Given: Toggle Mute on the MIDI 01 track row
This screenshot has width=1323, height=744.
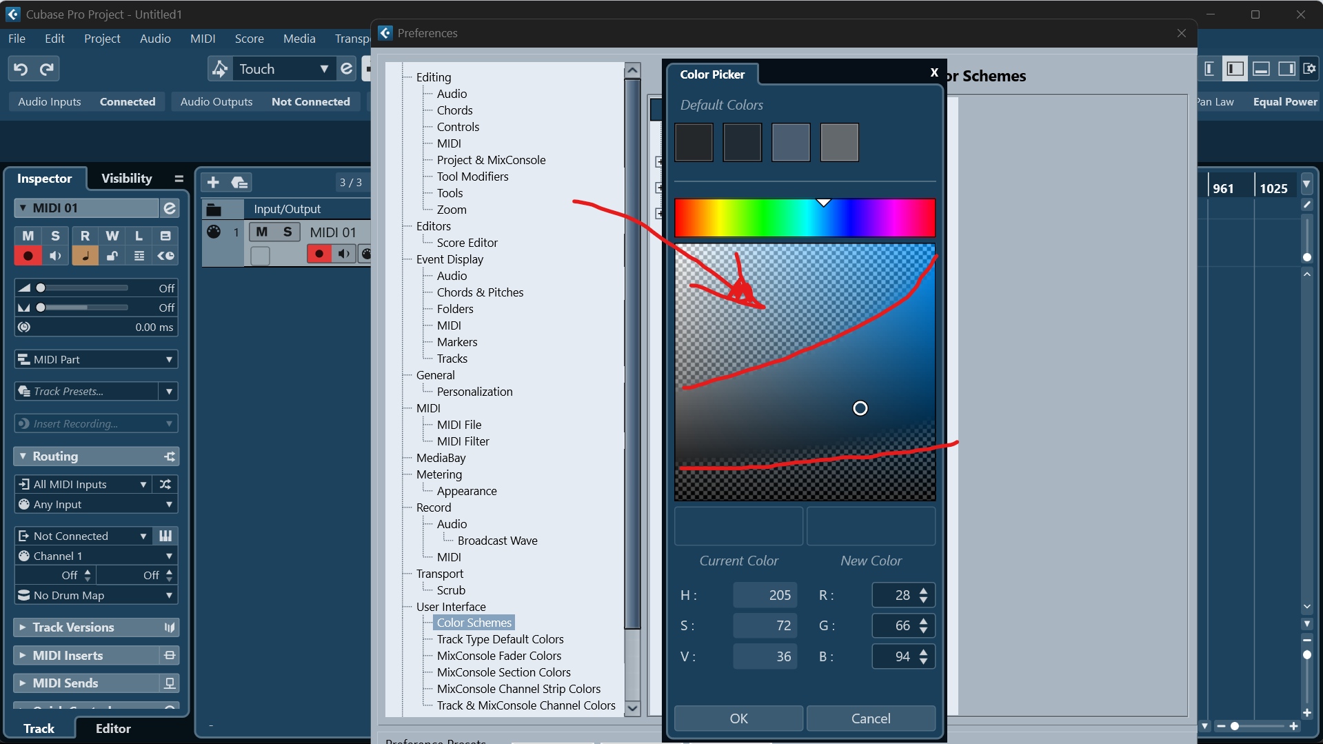Looking at the screenshot, I should click(x=262, y=232).
